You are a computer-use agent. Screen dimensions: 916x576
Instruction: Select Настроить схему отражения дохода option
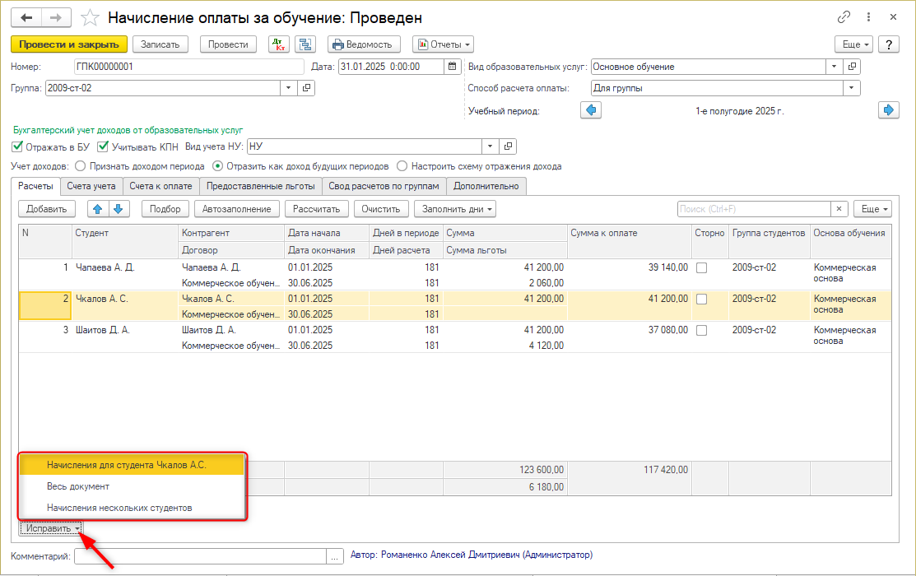point(402,166)
